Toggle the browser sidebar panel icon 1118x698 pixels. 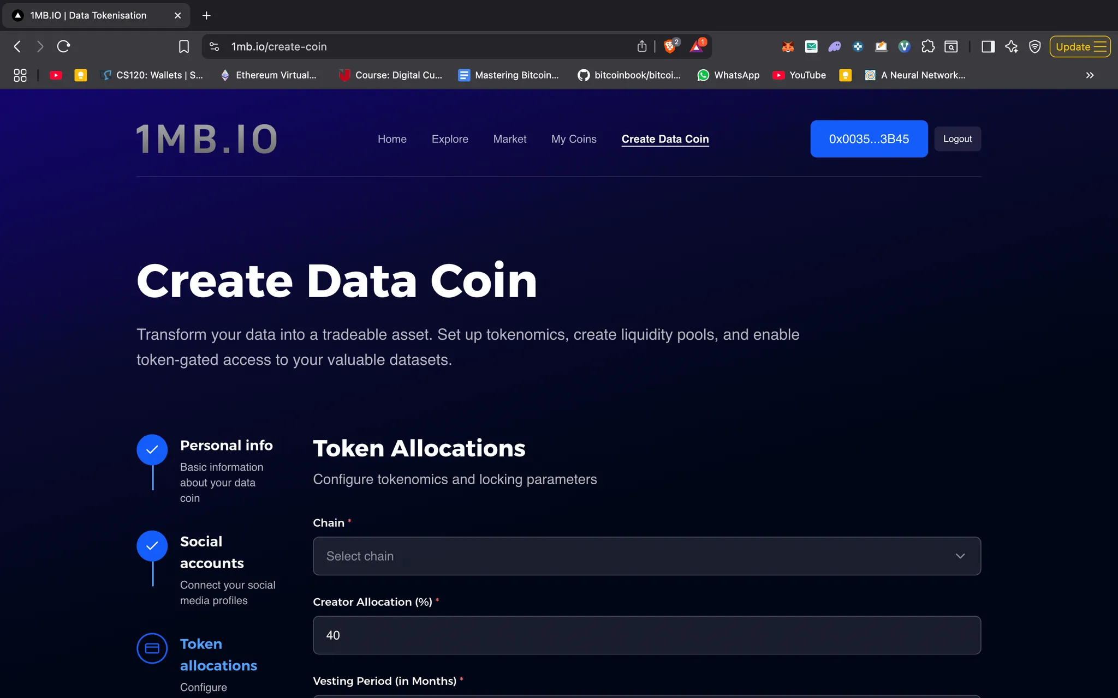coord(988,47)
